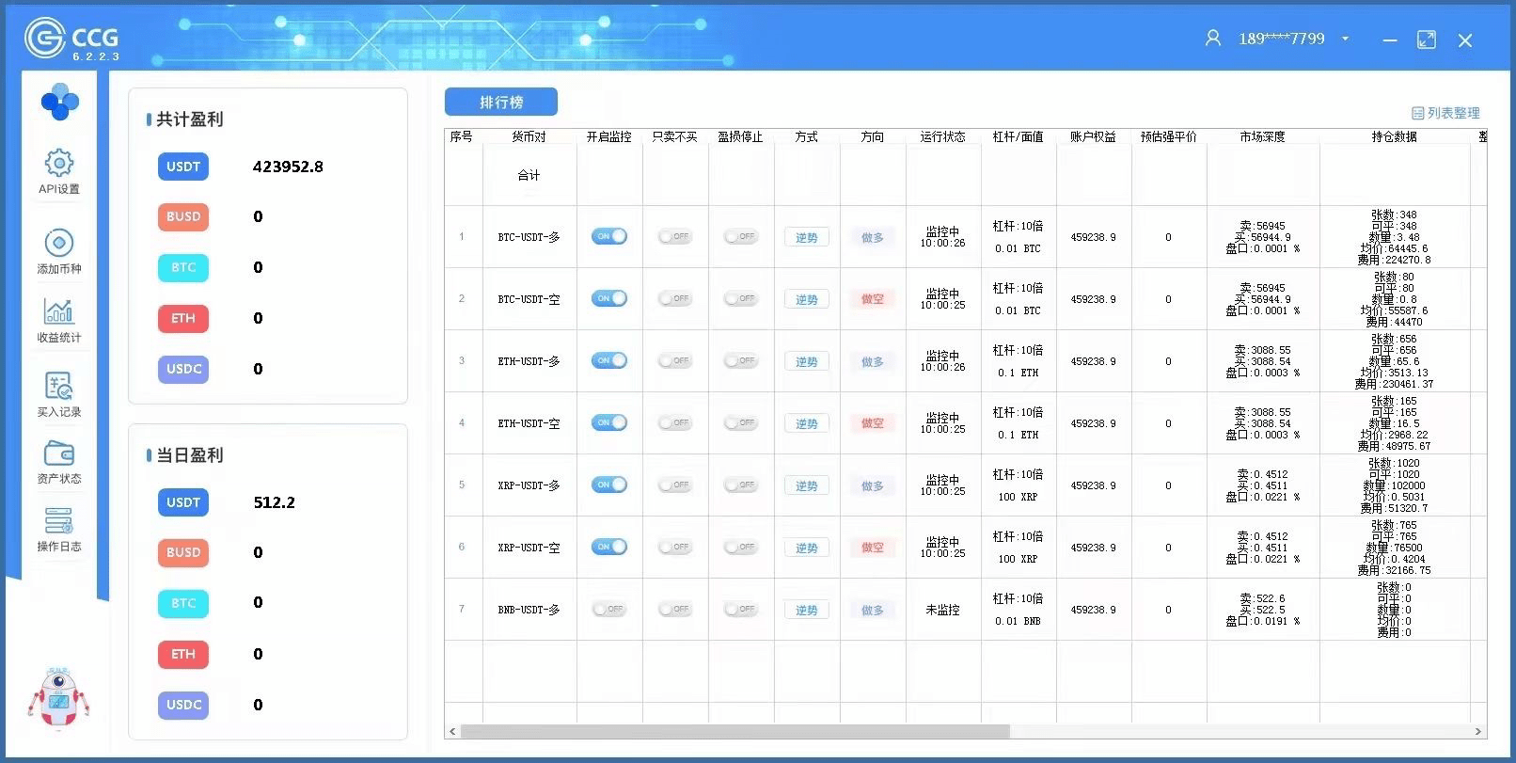Viewport: 1516px width, 763px height.
Task: Click the robot assistant mascot icon
Action: (58, 699)
